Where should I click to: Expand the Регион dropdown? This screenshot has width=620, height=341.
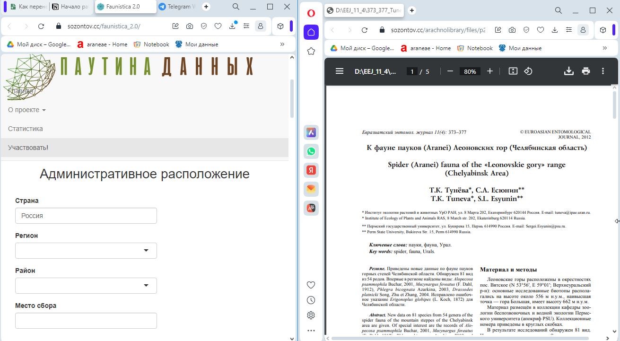point(86,250)
